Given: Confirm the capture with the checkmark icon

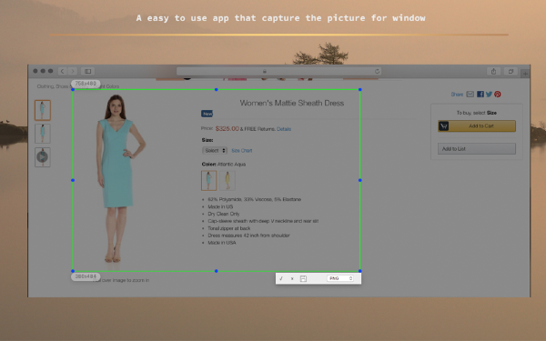Looking at the screenshot, I should point(281,278).
